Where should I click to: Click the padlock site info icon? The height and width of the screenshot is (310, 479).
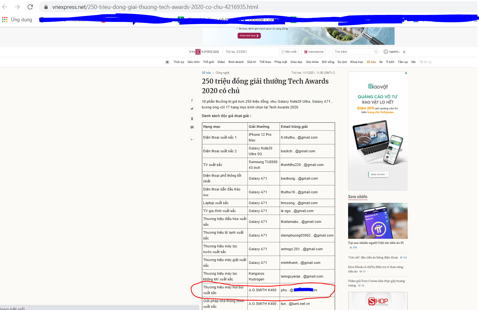click(46, 7)
